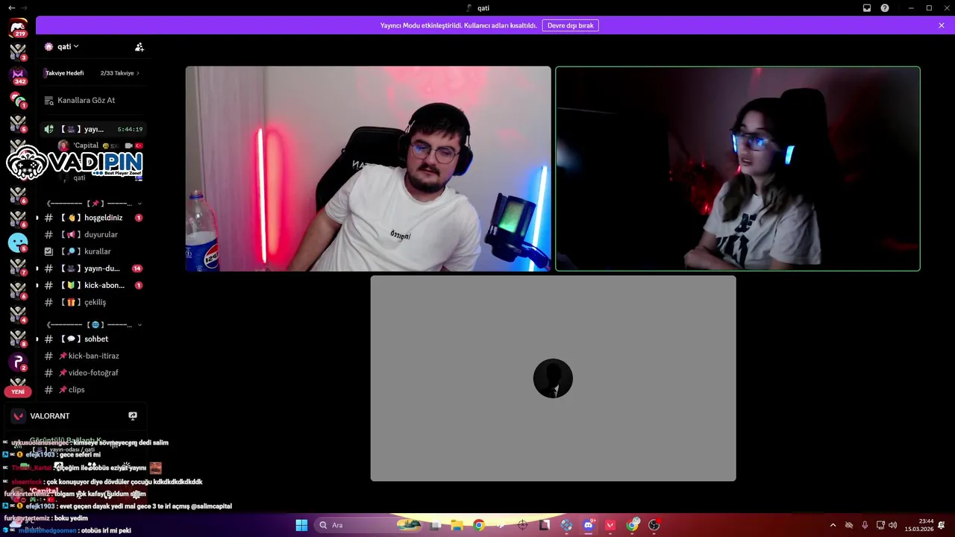The height and width of the screenshot is (537, 955).
Task: Open the kurallar channel
Action: point(93,251)
